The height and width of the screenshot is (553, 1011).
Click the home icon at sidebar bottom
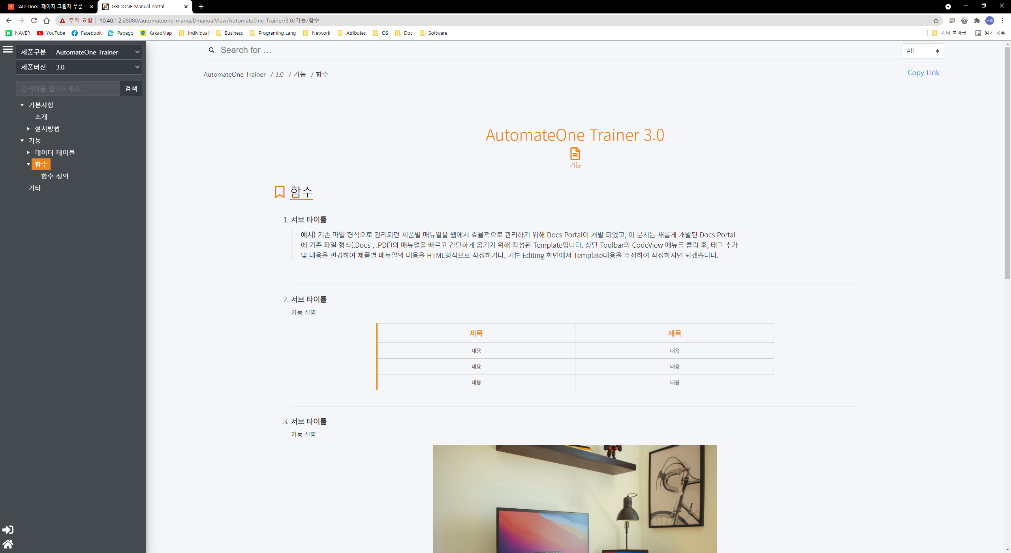8,544
